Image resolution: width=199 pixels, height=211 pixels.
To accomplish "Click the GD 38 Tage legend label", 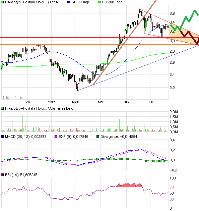I will point(80,2).
